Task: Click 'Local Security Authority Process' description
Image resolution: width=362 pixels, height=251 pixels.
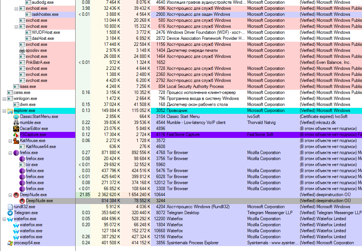Action: tap(195, 87)
